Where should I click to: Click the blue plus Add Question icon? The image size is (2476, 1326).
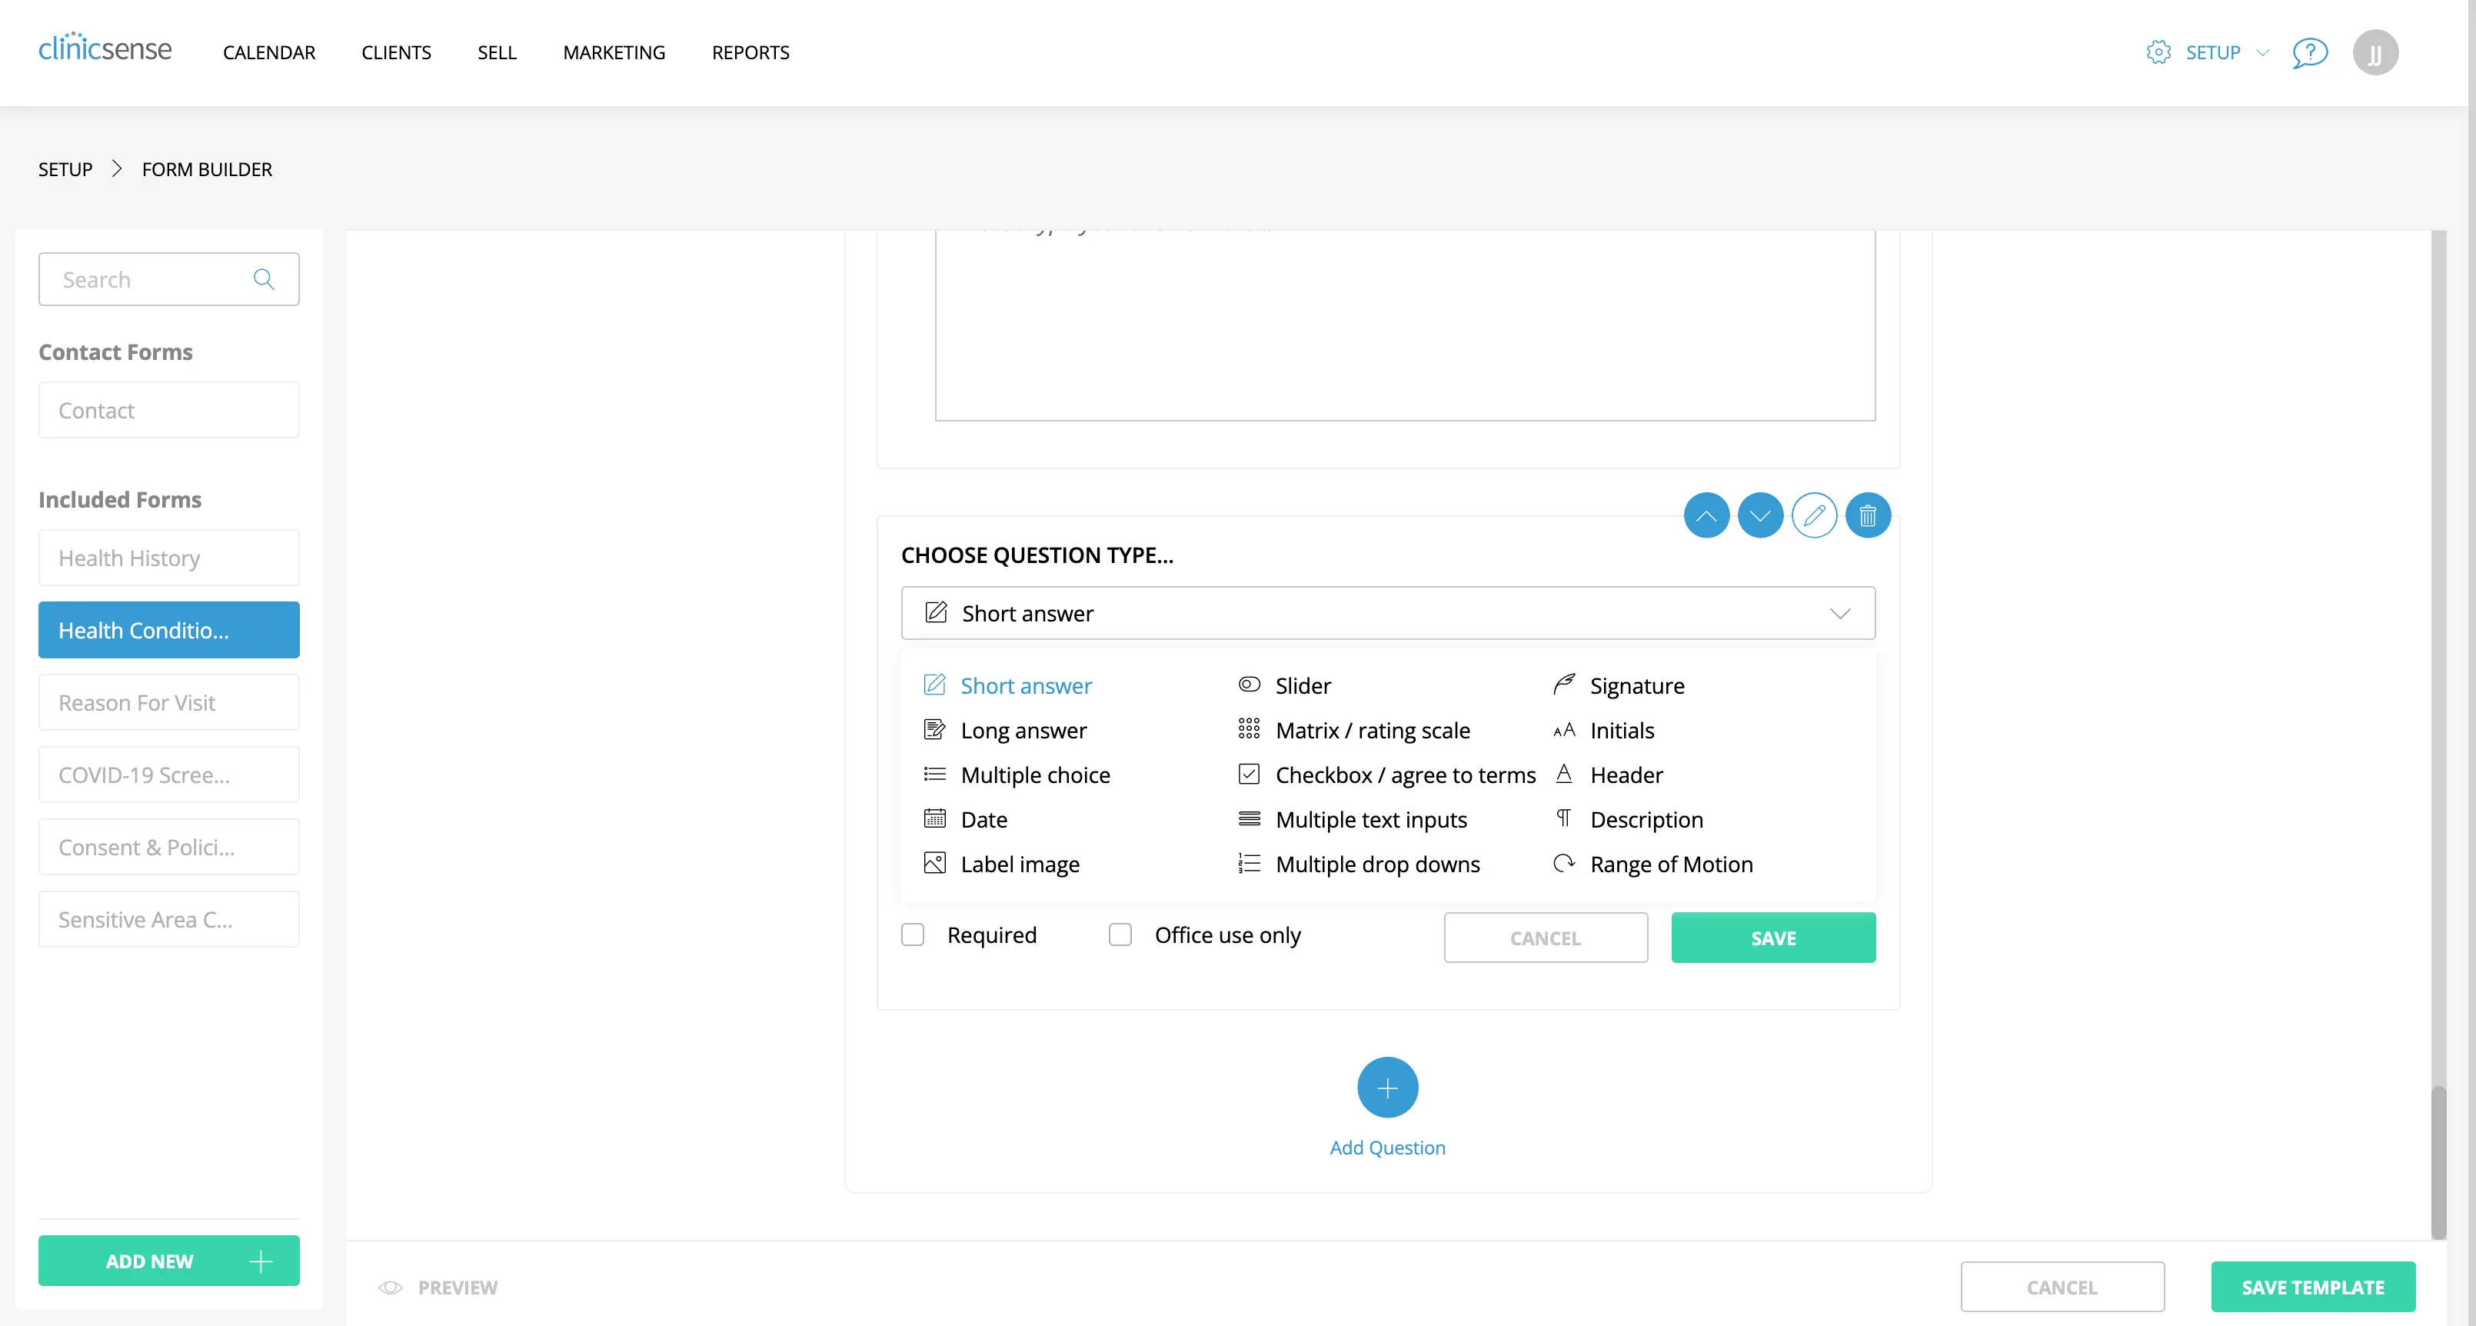[1387, 1088]
